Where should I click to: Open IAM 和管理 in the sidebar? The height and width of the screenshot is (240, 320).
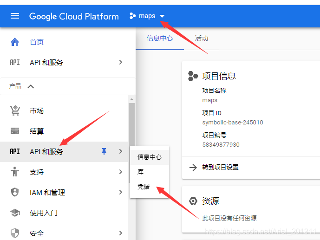[47, 192]
